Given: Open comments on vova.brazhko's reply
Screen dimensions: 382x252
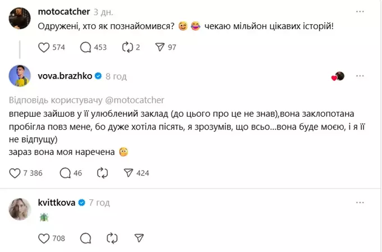Looking at the screenshot, I should (x=65, y=173).
